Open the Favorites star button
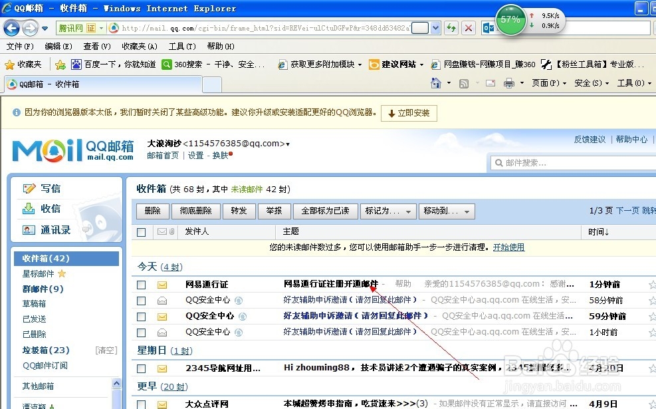The width and height of the screenshot is (656, 409). click(x=23, y=65)
